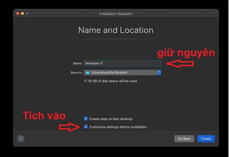Click the /Users/maclife/Parallels path text
This screenshot has width=229, height=157.
(109, 73)
